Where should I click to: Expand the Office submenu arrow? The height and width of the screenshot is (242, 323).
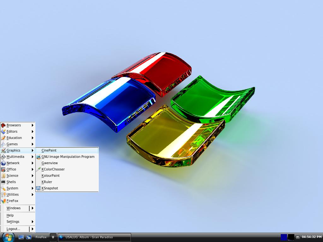click(32, 169)
